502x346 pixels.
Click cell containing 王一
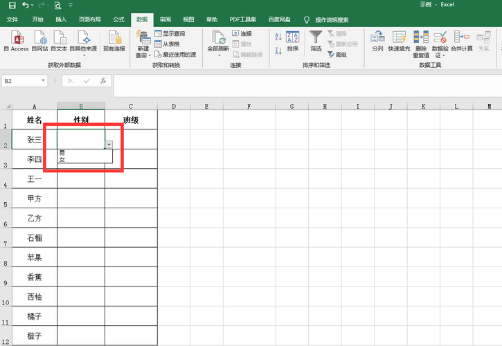[x=35, y=179]
